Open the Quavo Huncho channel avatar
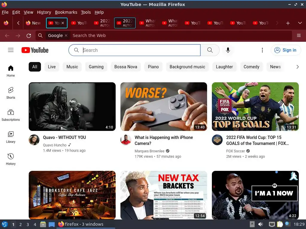Viewport: 306px width, 229px height. pyautogui.click(x=34, y=140)
